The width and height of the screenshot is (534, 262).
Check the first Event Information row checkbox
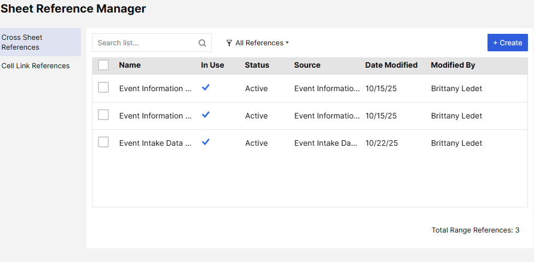[103, 87]
